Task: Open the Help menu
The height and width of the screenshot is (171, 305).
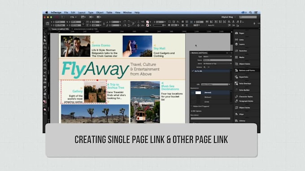Action: (x=137, y=13)
